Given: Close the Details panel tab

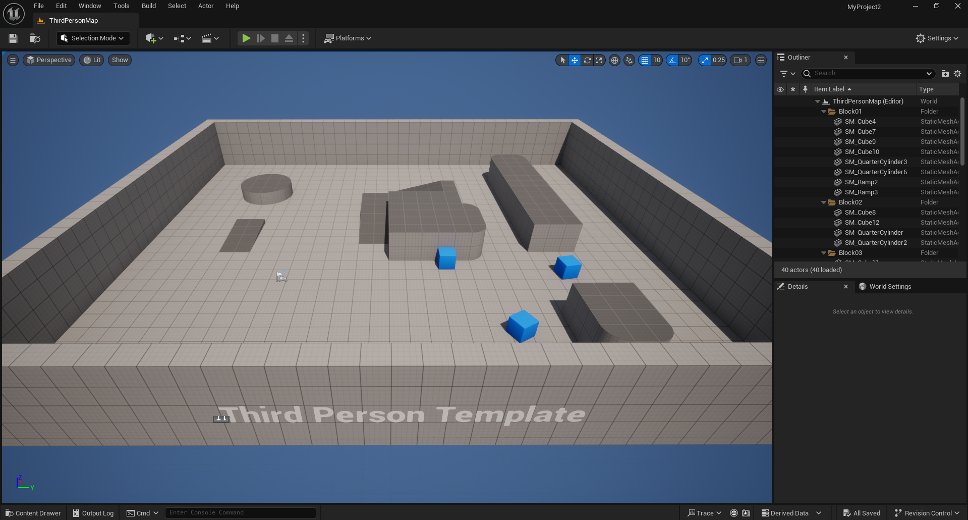Looking at the screenshot, I should [846, 287].
